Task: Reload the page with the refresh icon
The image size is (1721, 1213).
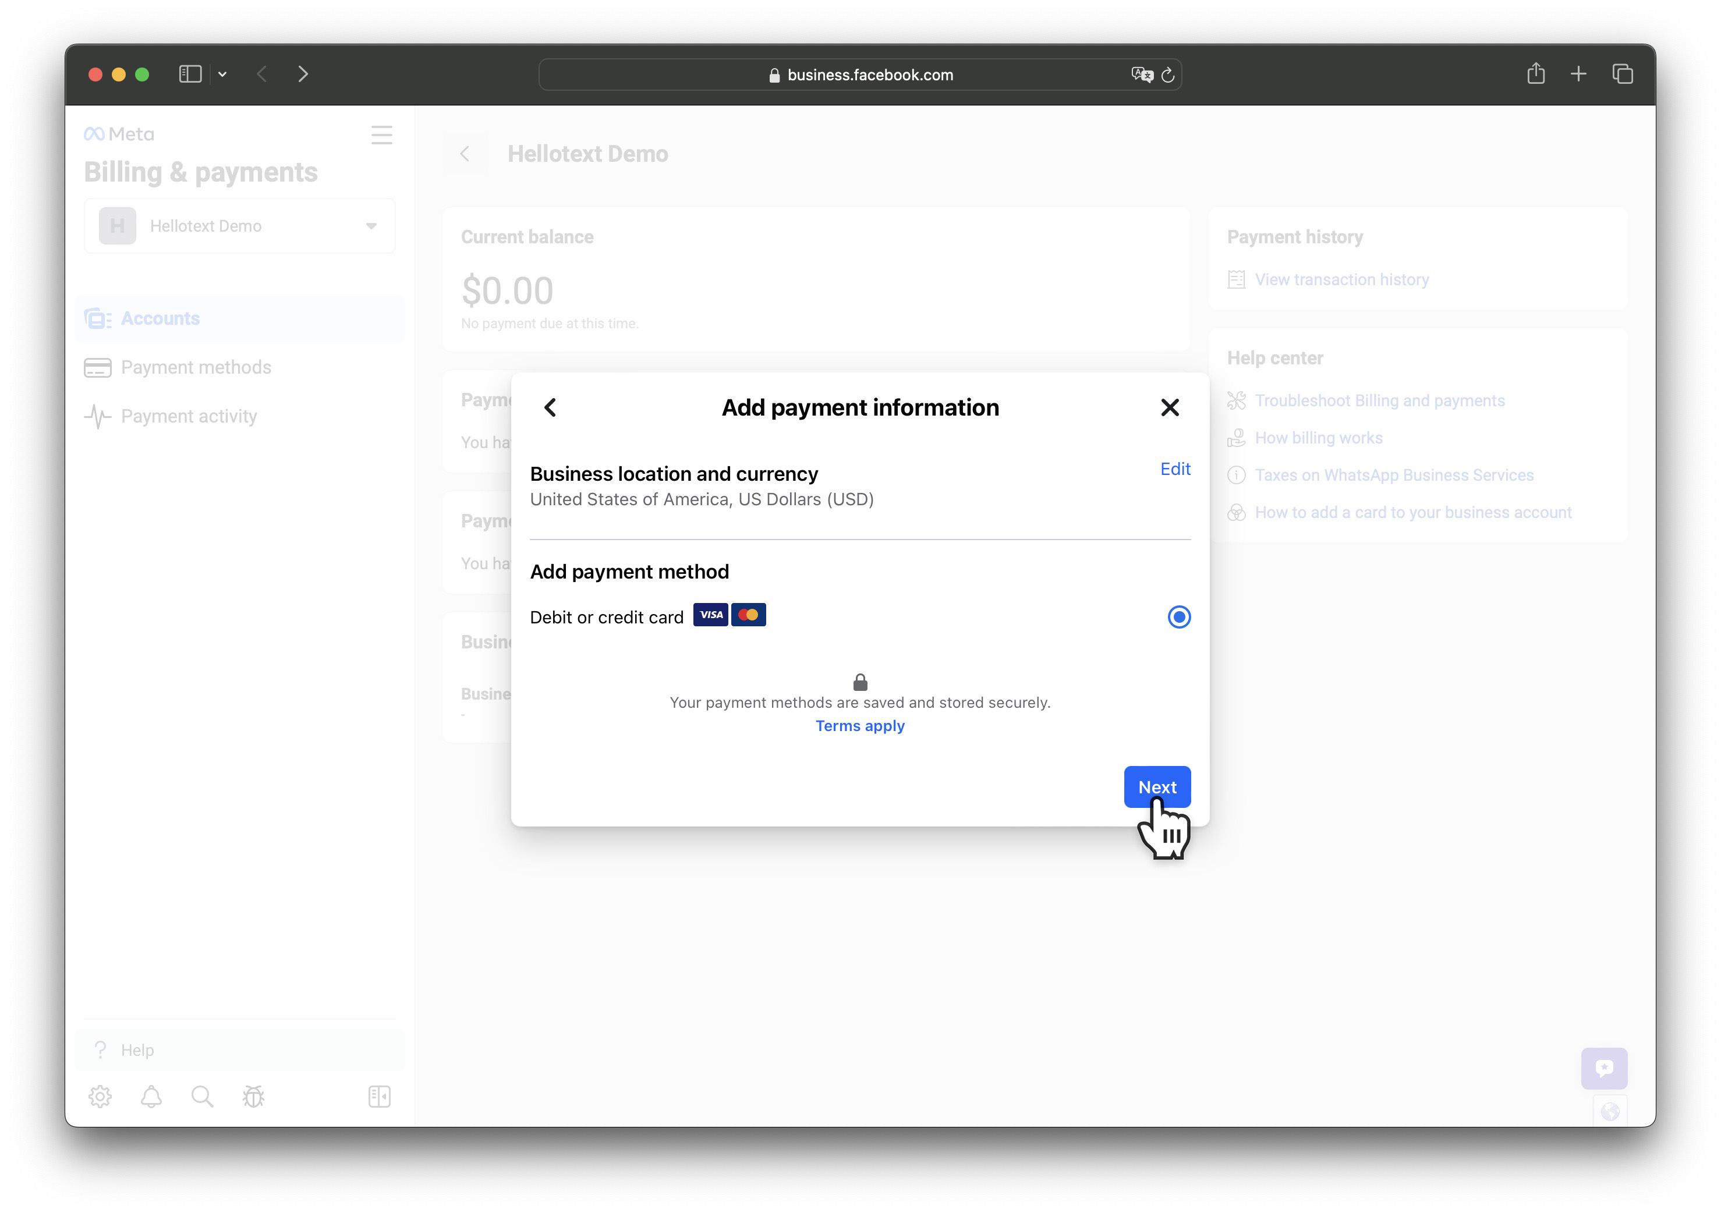Action: tap(1168, 74)
